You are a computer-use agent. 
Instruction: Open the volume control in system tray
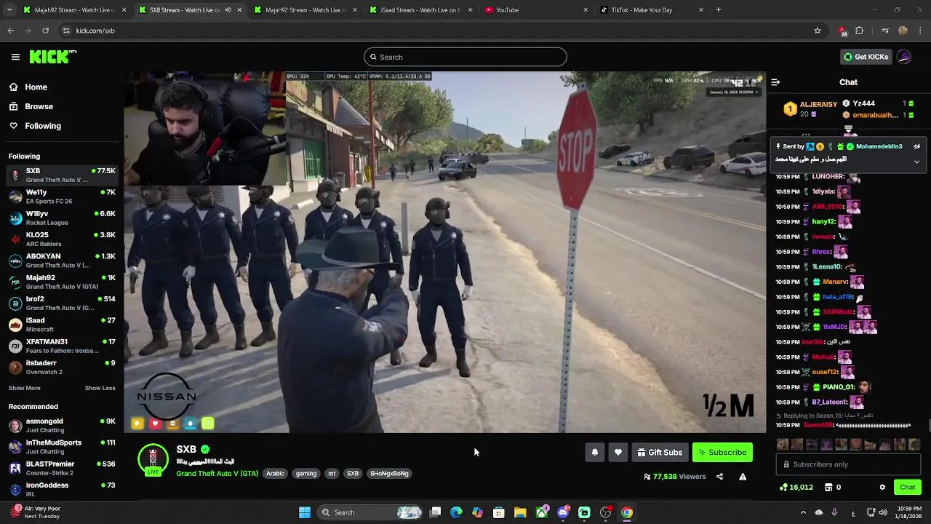tap(883, 512)
